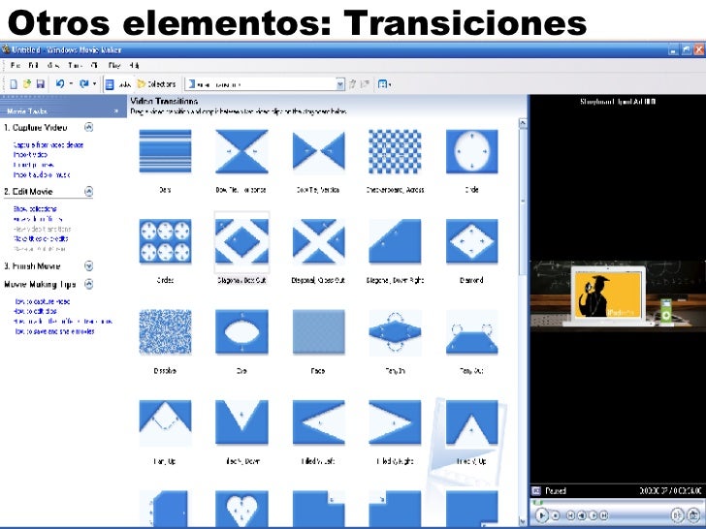Image resolution: width=706 pixels, height=529 pixels.
Task: Open the Help menu
Action: [134, 65]
